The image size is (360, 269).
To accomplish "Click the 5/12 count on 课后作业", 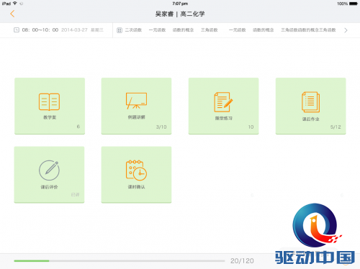I will (336, 127).
